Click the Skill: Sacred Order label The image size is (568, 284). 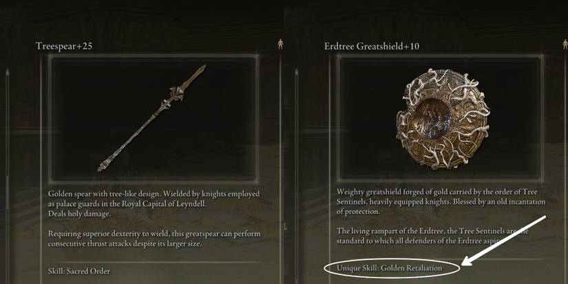79,271
